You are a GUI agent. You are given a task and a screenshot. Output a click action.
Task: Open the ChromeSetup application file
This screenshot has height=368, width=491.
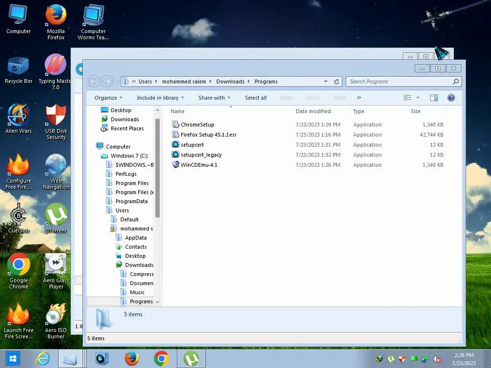pos(197,125)
